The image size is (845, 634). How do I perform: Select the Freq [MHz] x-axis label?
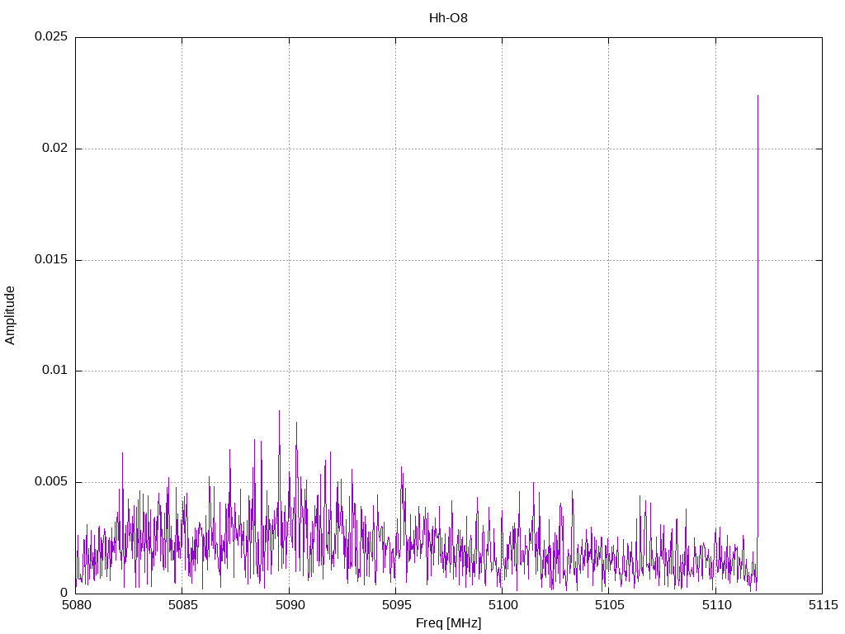coord(448,623)
